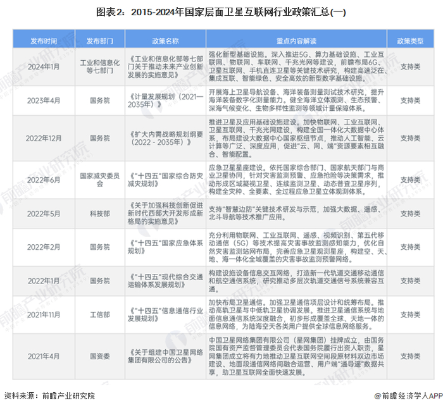Click 工业和信息化等七部门 department cell
This screenshot has height=408, width=443.
click(x=100, y=66)
